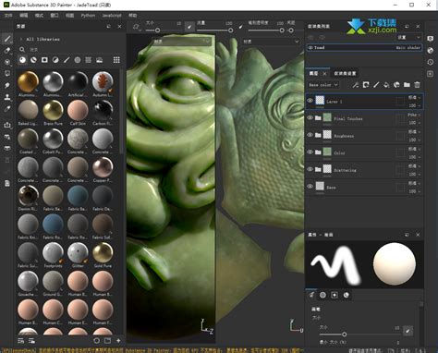Click the add paint layer brush icon
The height and width of the screenshot is (353, 438).
click(376, 85)
